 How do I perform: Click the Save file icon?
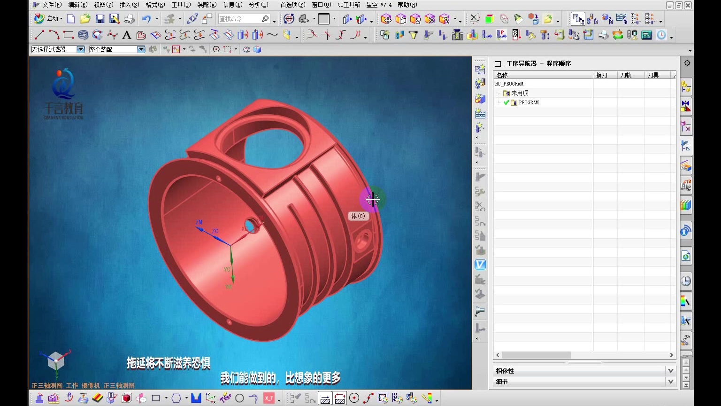pos(100,19)
